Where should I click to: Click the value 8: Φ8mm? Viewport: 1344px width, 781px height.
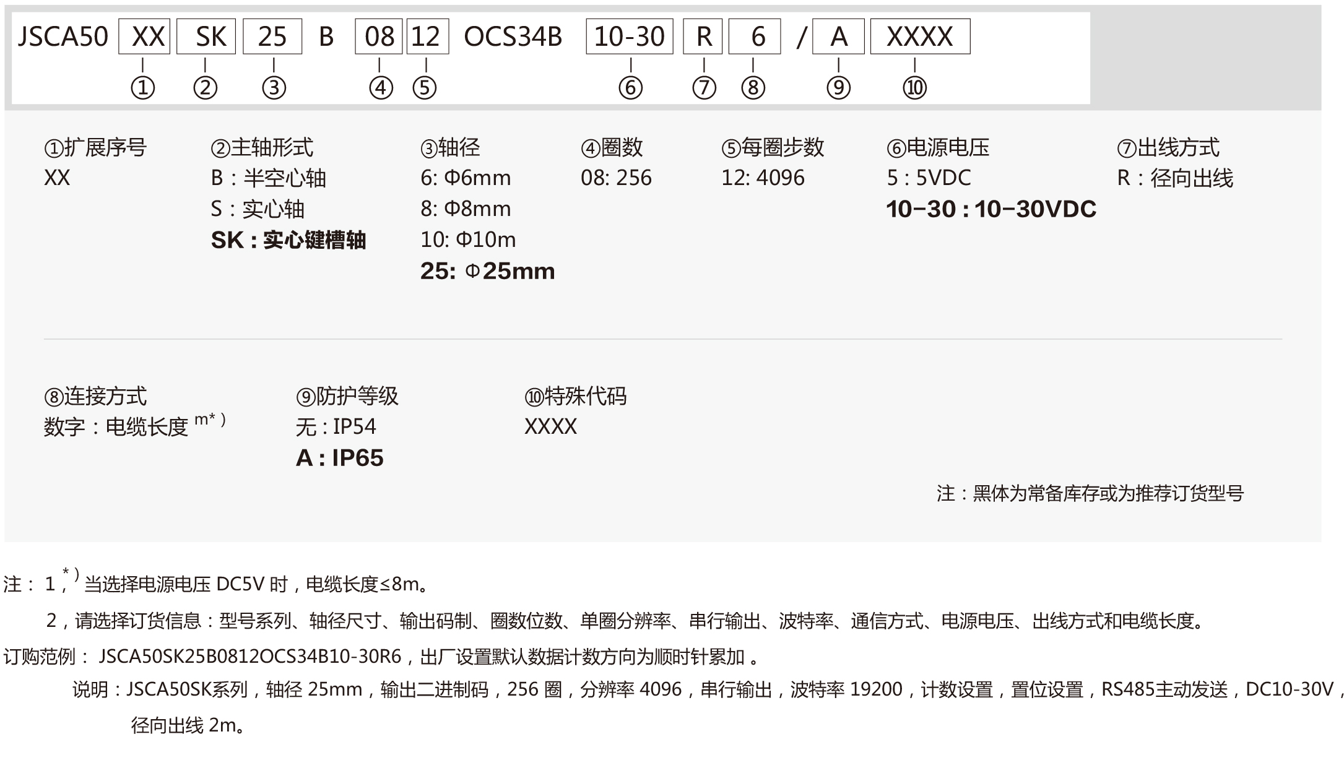(x=466, y=209)
